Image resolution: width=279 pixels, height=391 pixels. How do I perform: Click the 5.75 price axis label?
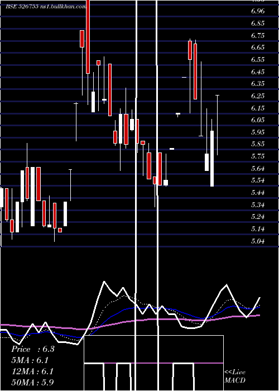(x=258, y=156)
